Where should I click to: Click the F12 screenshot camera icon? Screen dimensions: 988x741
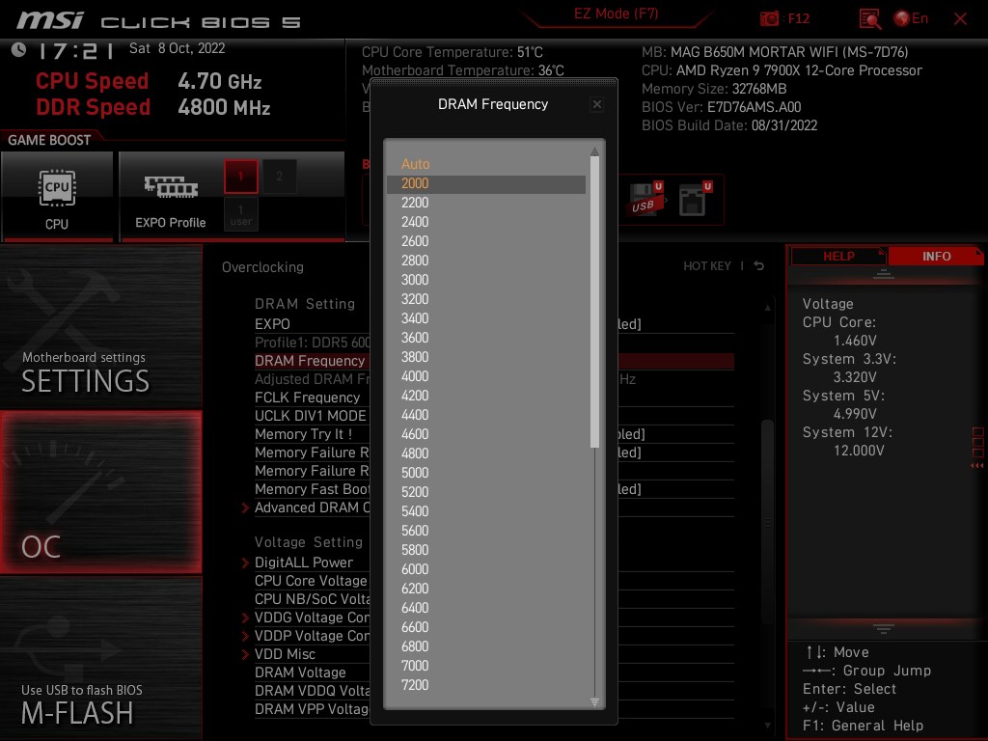[x=769, y=18]
